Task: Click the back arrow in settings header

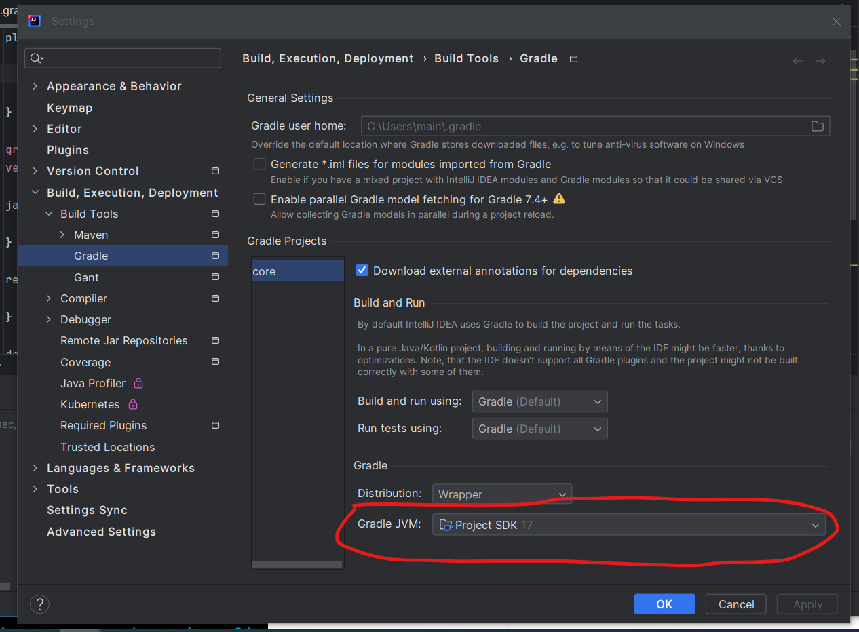Action: pyautogui.click(x=798, y=61)
